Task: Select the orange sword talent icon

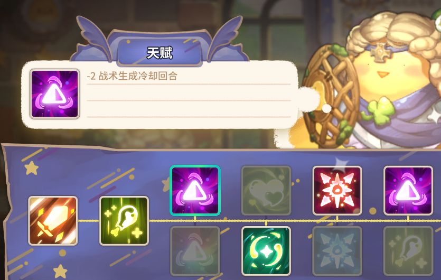Action: [53, 221]
